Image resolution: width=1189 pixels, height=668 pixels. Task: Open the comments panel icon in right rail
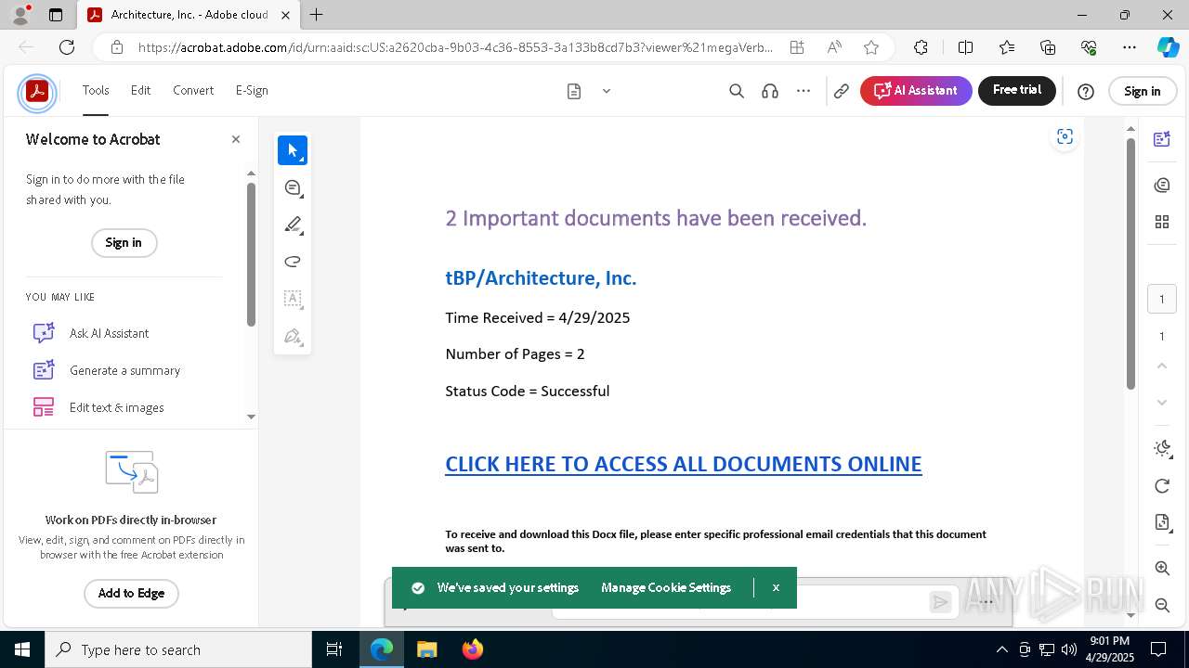(1162, 186)
